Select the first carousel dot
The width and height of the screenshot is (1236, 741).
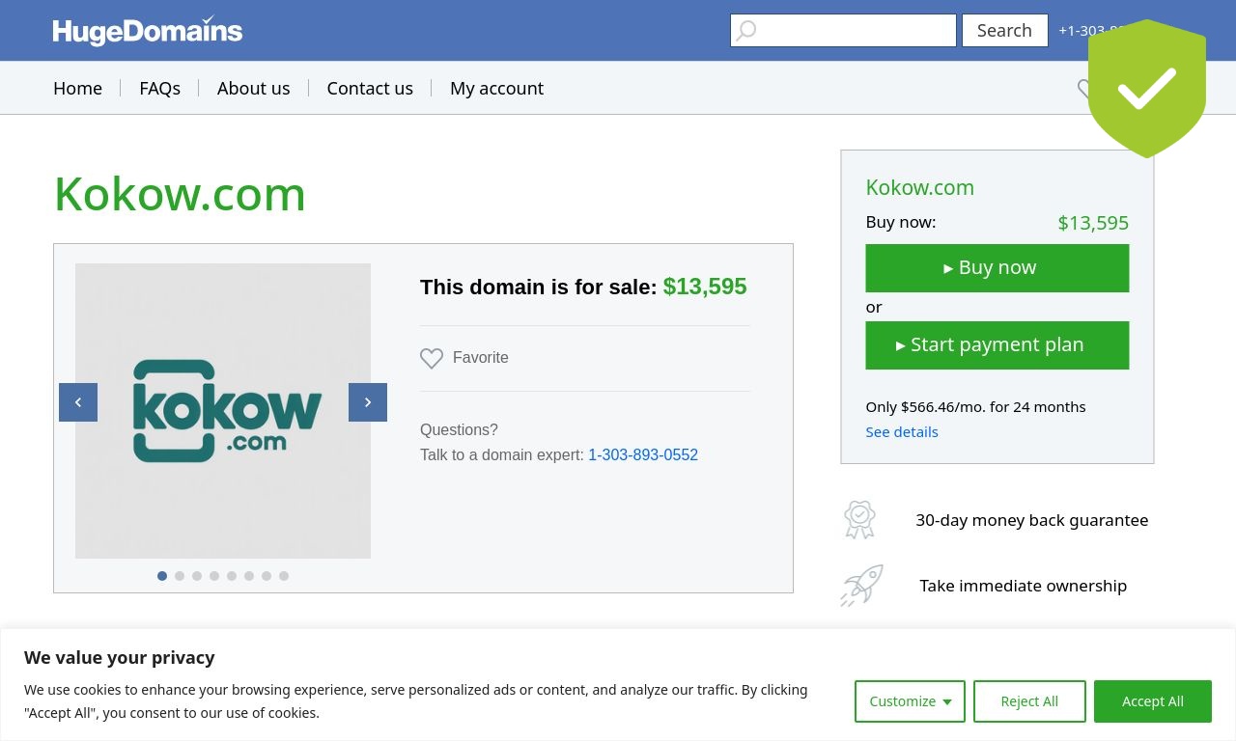(x=162, y=576)
